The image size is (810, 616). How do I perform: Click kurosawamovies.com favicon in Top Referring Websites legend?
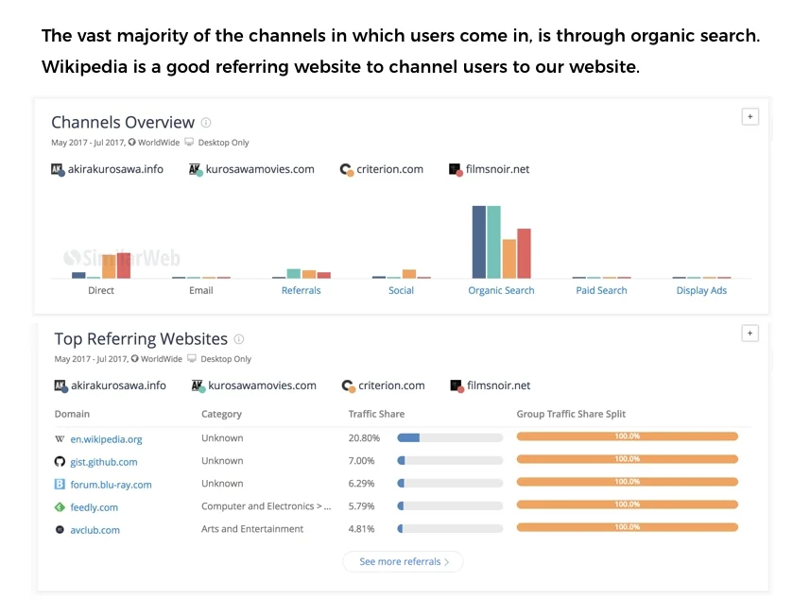(x=198, y=385)
